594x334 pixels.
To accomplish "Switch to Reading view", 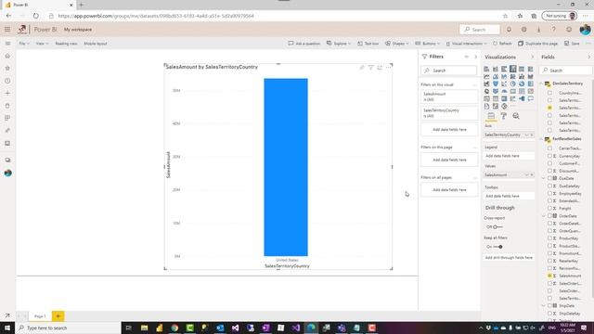I will pyautogui.click(x=66, y=44).
